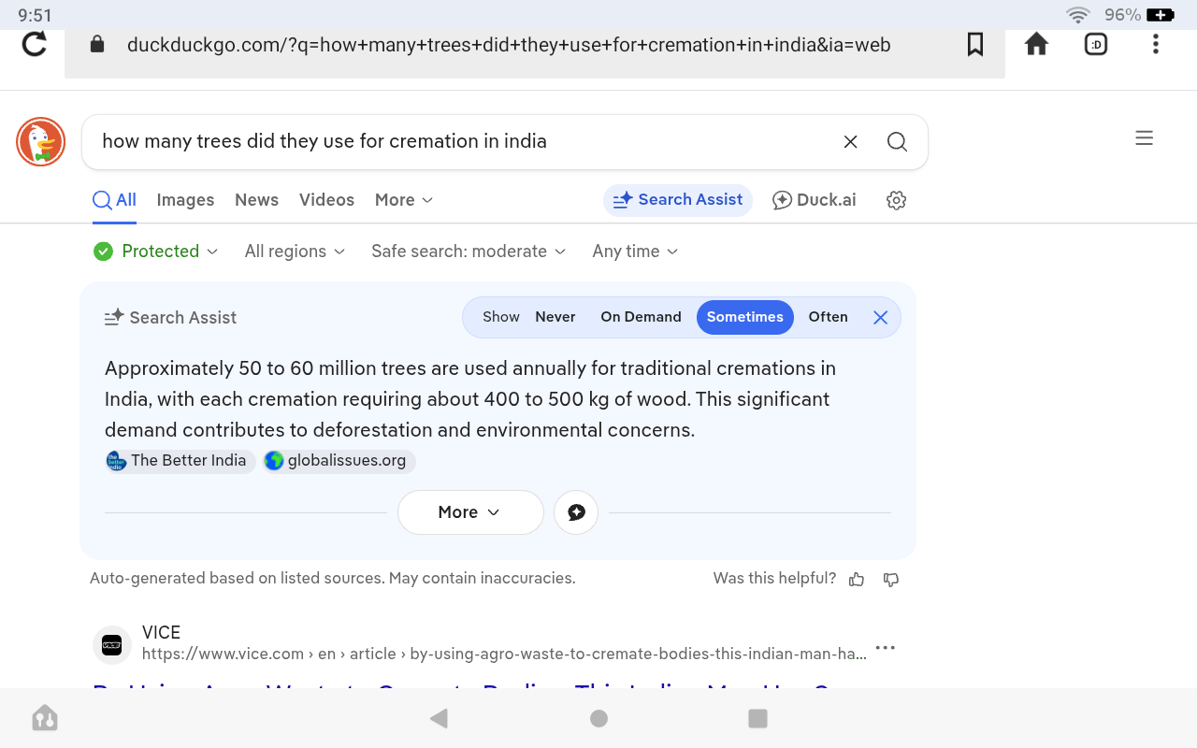Give thumbs down to the answer
This screenshot has width=1197, height=748.
(891, 580)
